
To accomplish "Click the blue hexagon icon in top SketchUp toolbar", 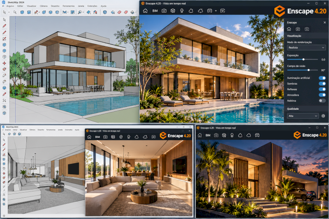I will [x=105, y=12].
